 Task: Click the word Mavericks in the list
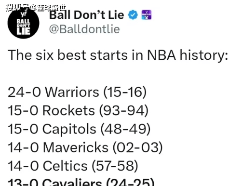coord(76,147)
